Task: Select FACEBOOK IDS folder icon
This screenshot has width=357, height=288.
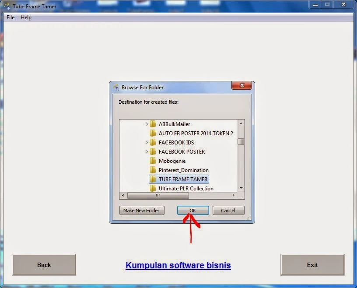Action: coord(153,142)
